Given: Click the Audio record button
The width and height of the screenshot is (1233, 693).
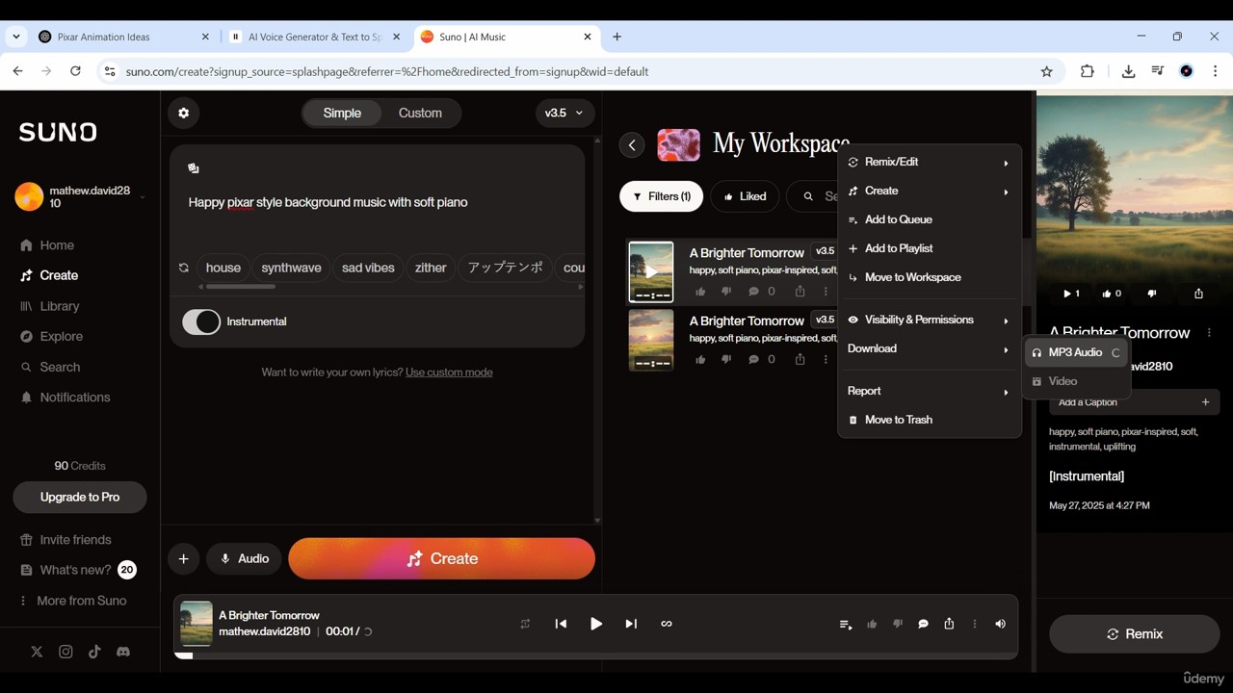Looking at the screenshot, I should (244, 558).
